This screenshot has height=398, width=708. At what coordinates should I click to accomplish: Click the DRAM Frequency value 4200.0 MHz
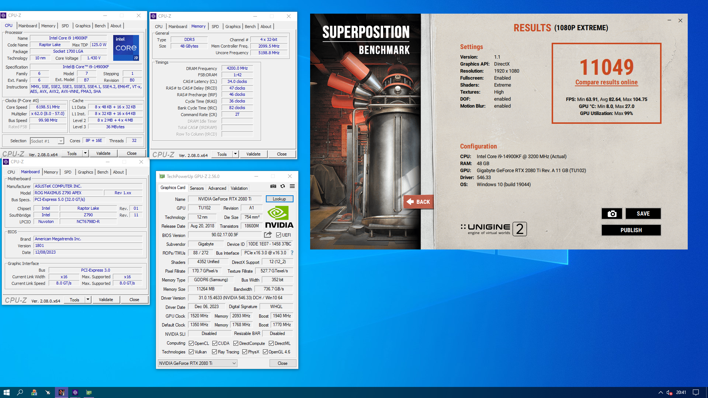coord(237,68)
